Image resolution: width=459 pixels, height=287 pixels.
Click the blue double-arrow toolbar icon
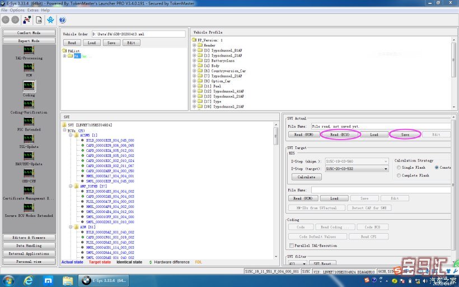click(50, 20)
